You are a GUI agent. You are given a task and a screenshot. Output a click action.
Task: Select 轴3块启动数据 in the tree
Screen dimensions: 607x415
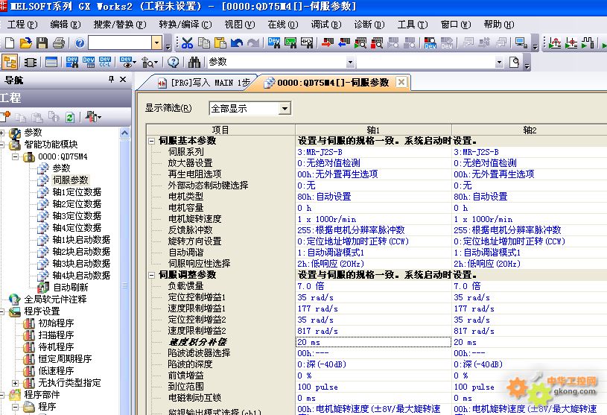coord(81,264)
